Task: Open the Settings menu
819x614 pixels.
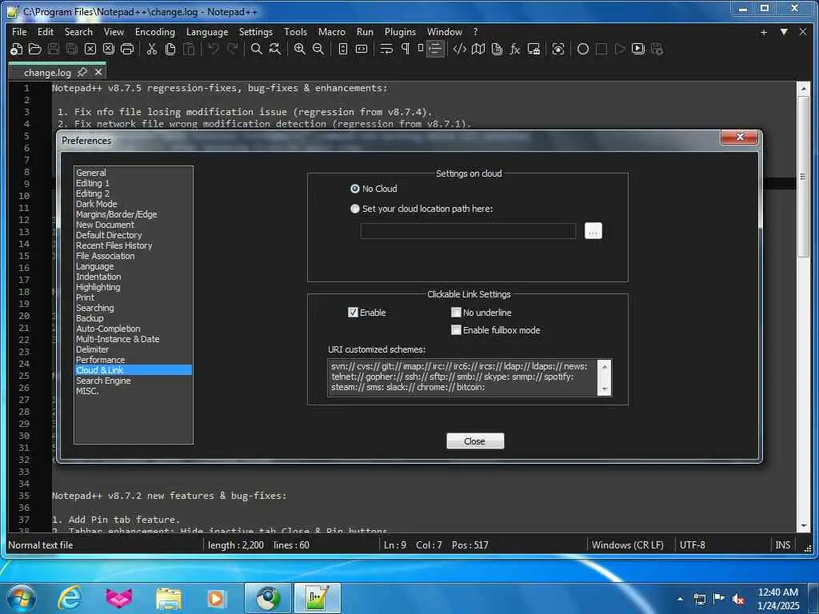Action: click(255, 32)
